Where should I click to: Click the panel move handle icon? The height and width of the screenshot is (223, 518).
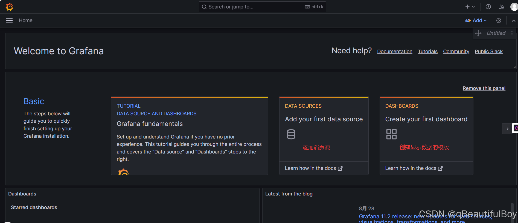tap(478, 33)
